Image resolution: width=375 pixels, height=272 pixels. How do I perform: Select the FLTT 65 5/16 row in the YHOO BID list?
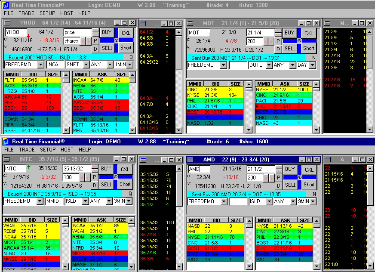pos(32,80)
